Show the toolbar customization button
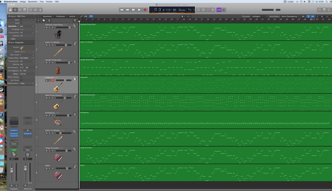Viewport: 332px width, 191px height. tap(25, 10)
